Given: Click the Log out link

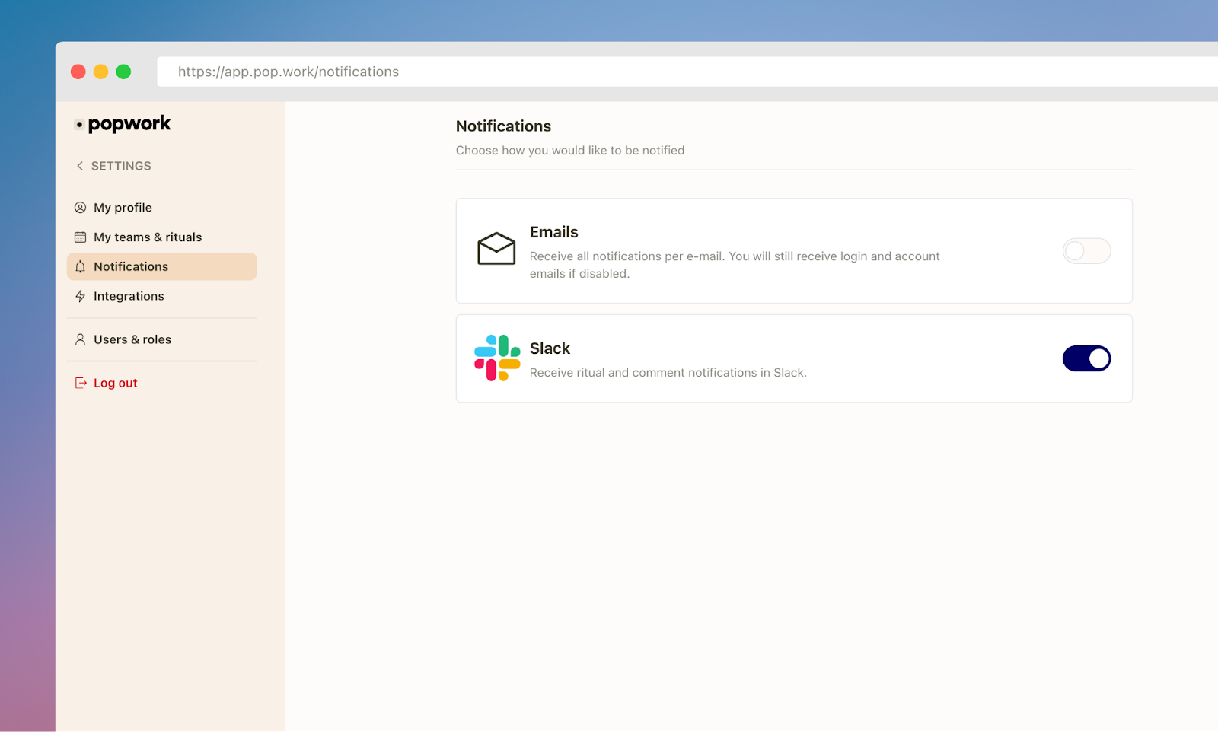Looking at the screenshot, I should click(x=115, y=383).
